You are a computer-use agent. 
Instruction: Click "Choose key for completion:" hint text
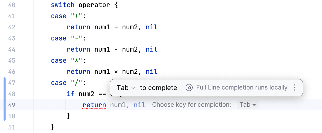(191, 105)
